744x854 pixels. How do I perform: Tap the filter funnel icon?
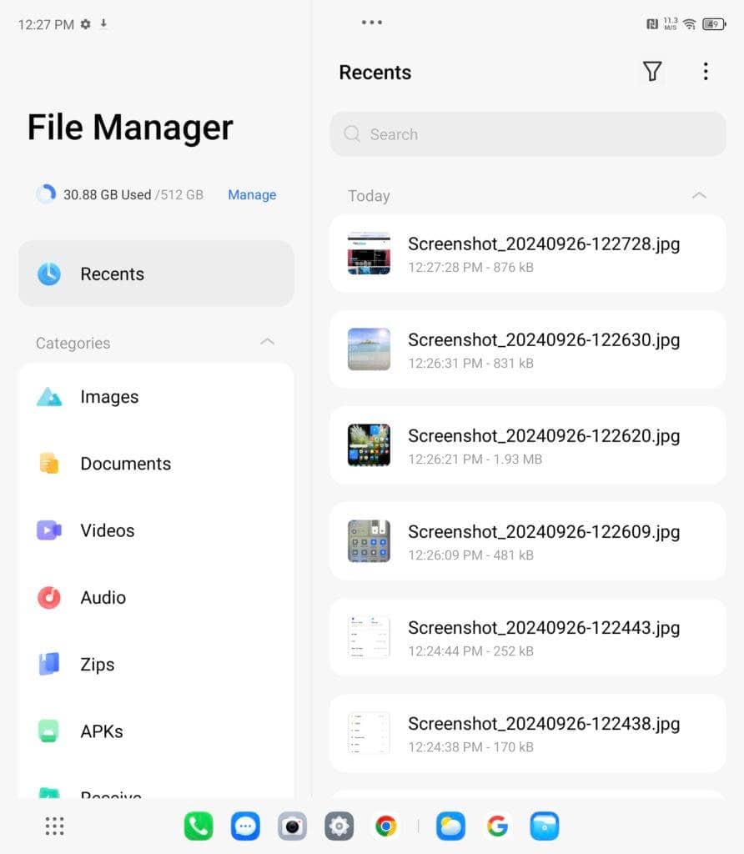click(x=652, y=72)
